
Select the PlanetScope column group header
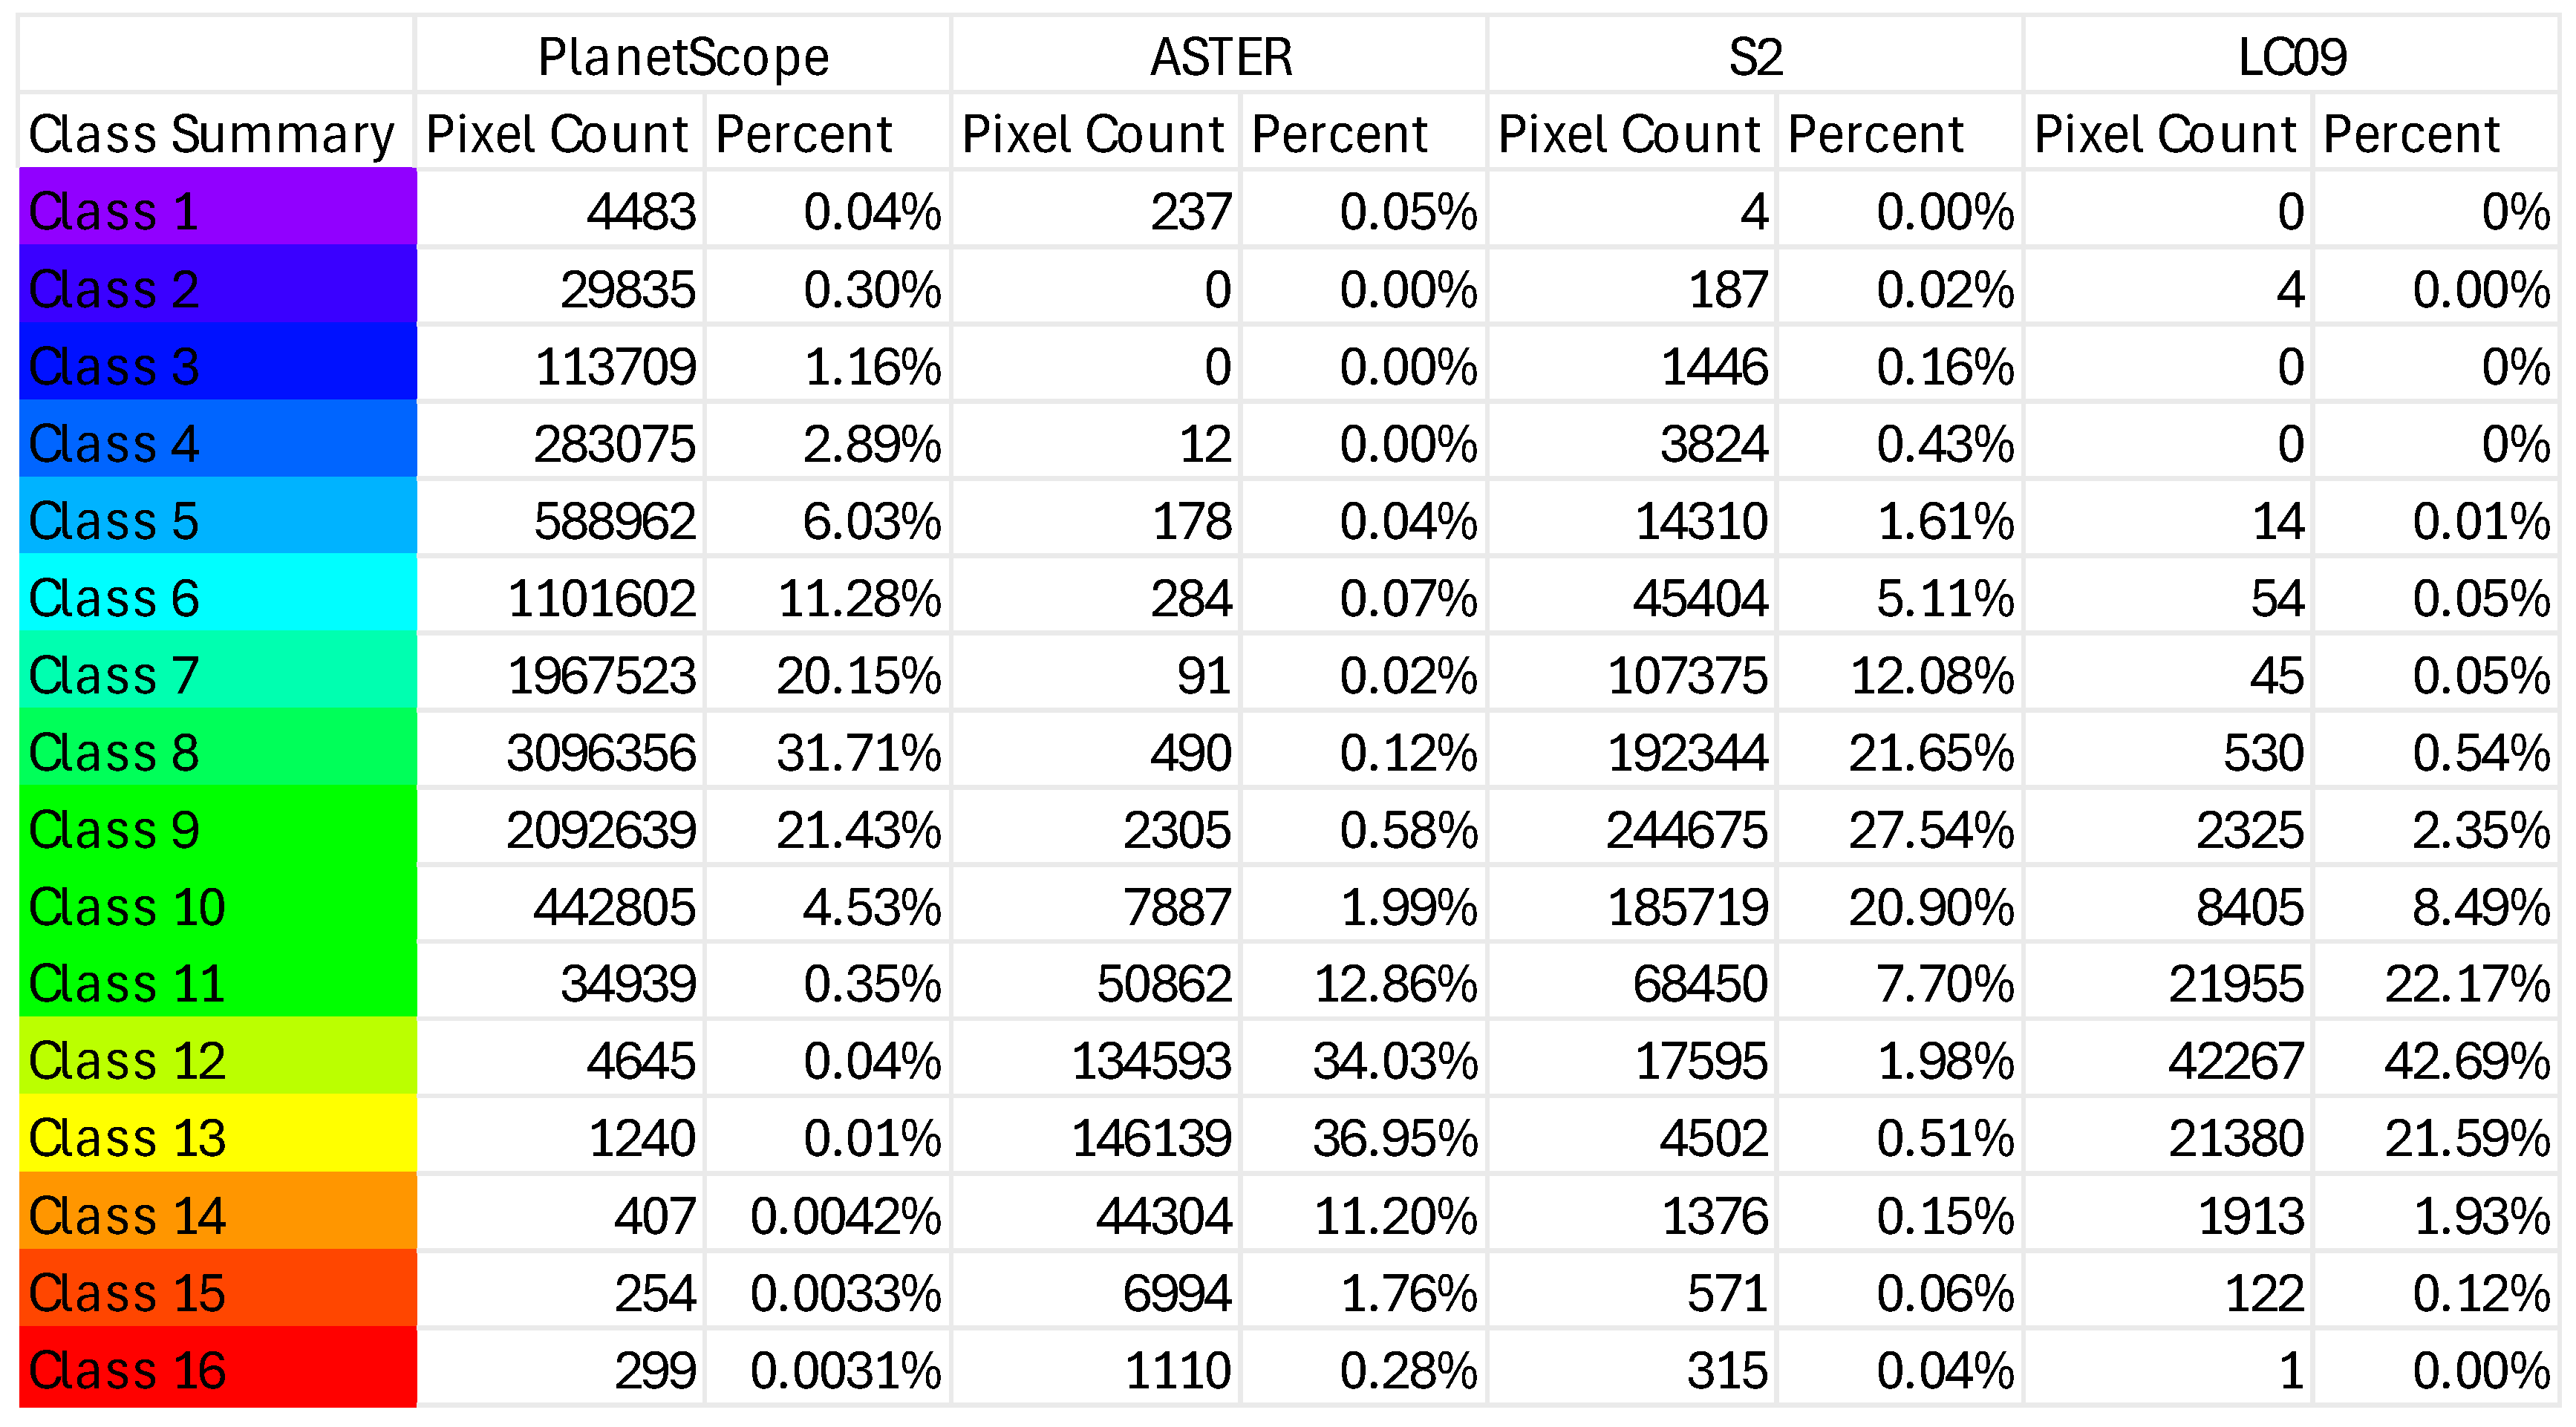pyautogui.click(x=683, y=56)
